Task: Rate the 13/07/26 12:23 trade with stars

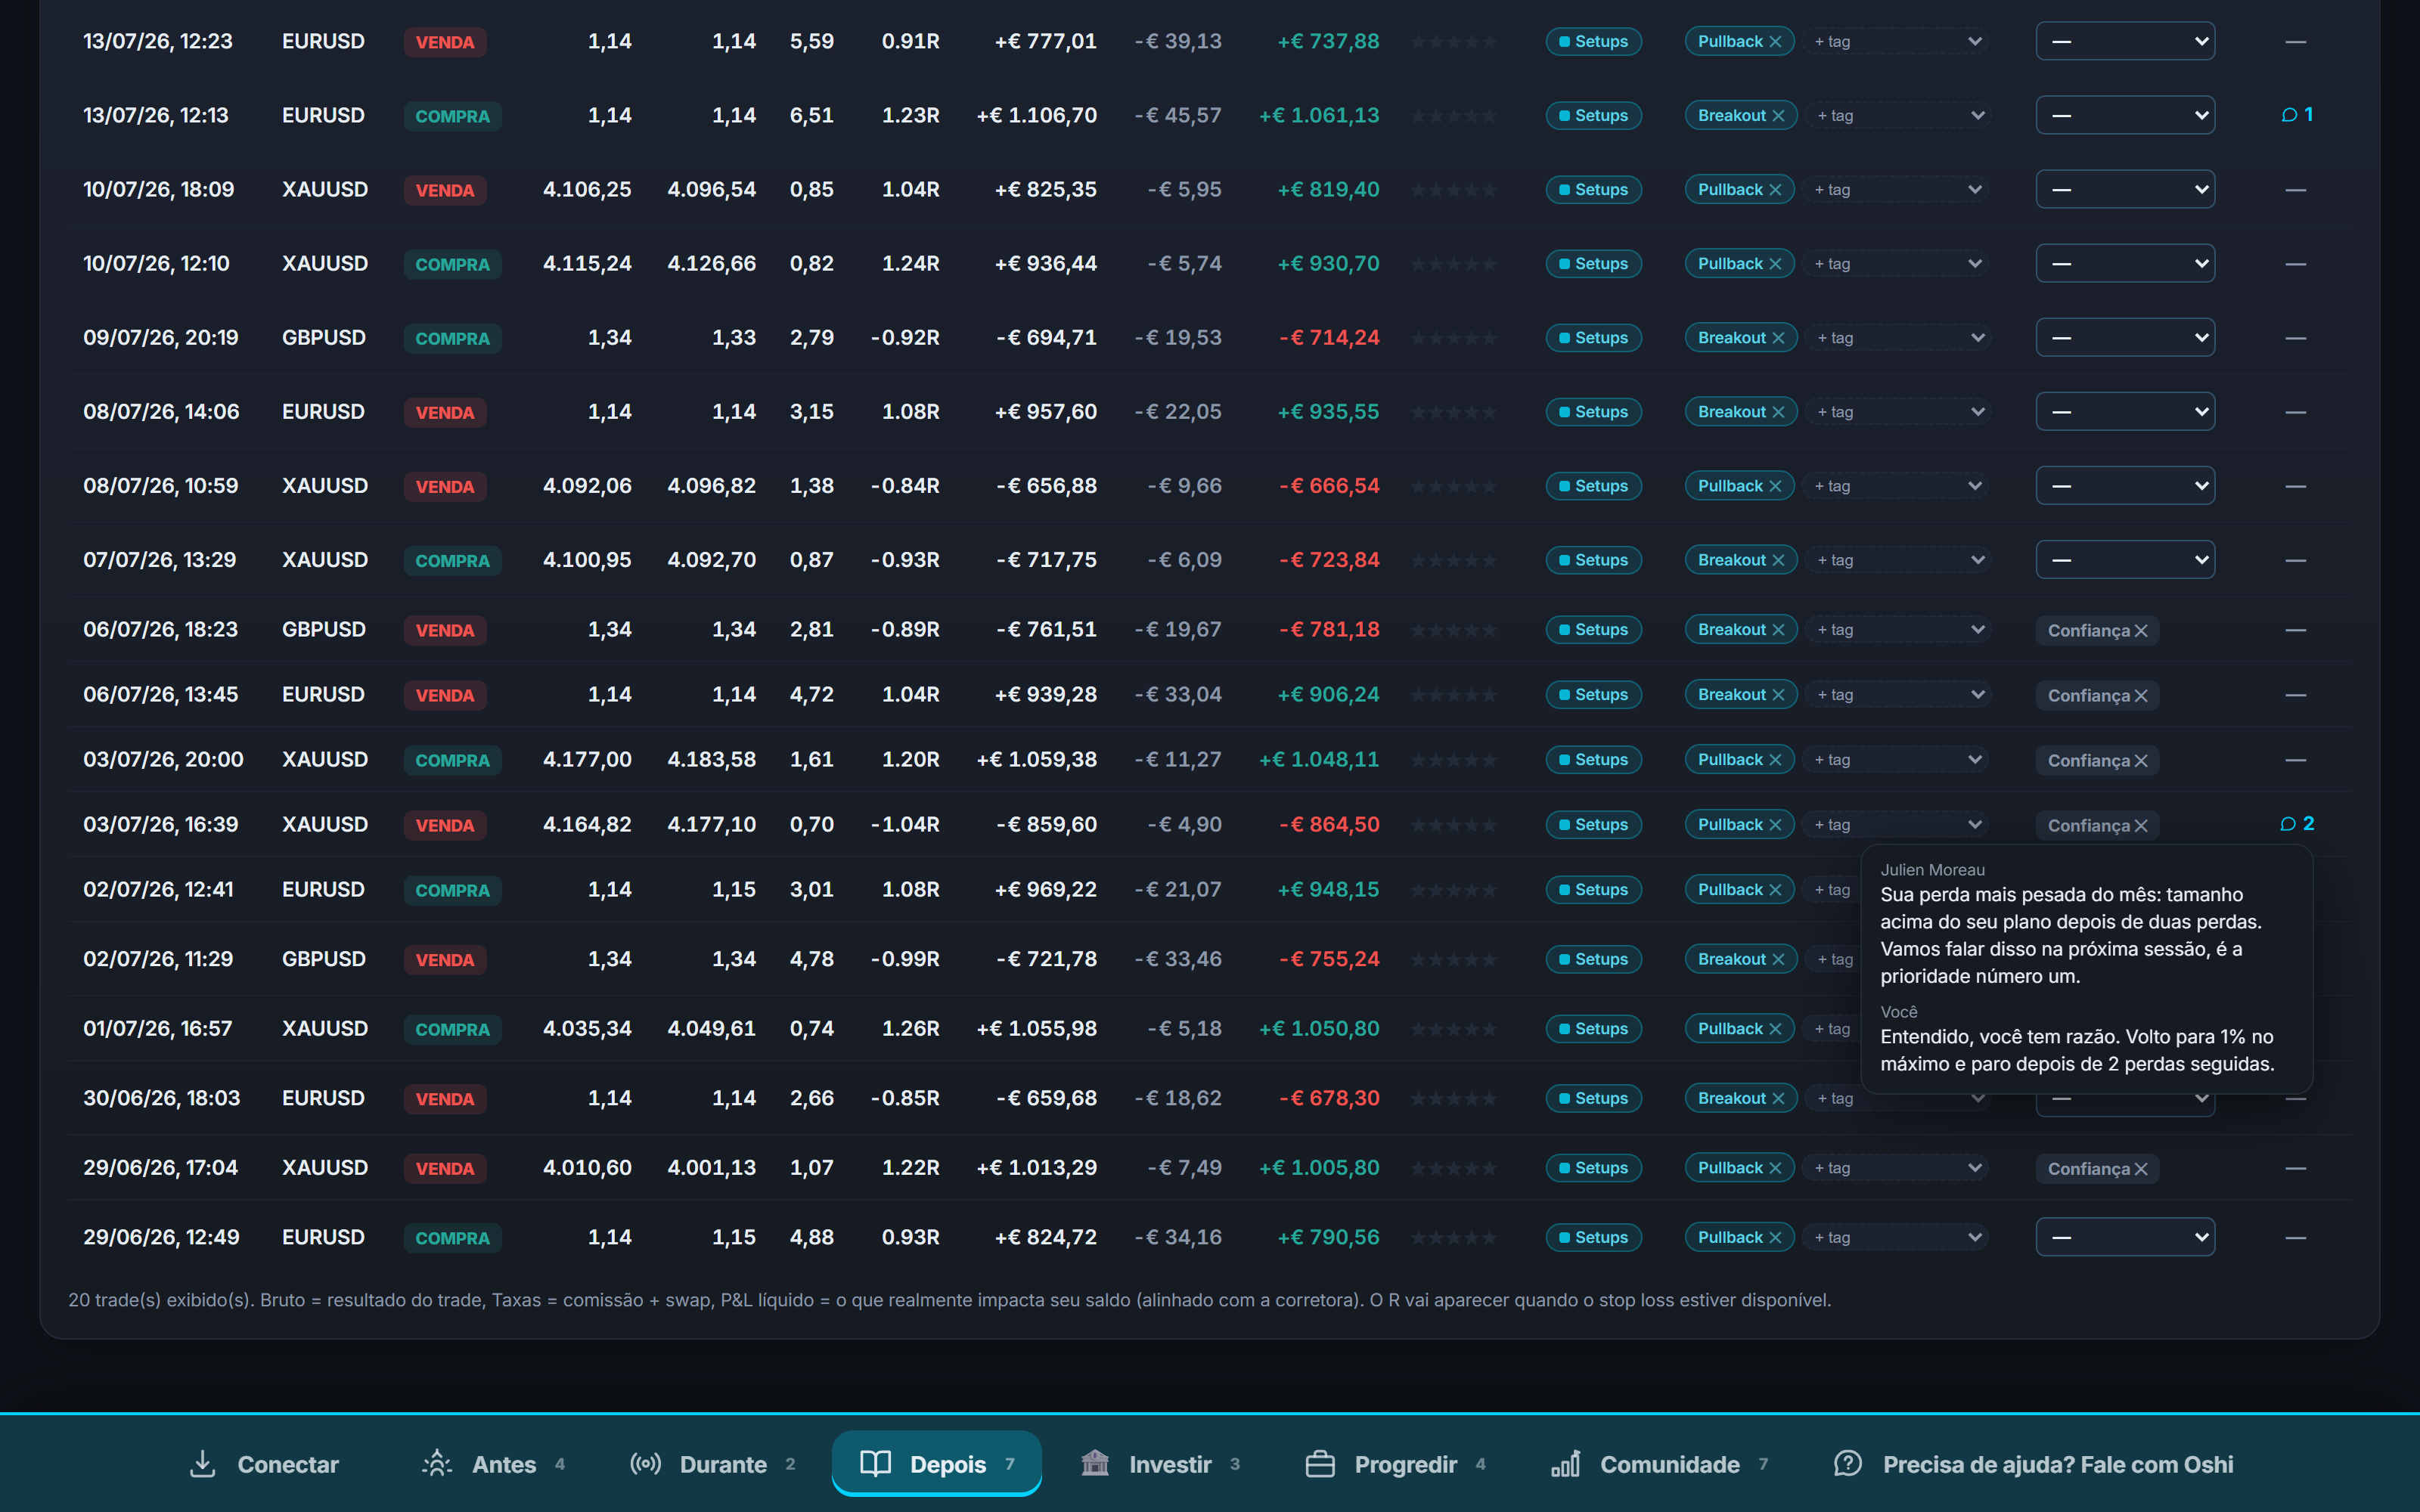Action: [x=1454, y=42]
